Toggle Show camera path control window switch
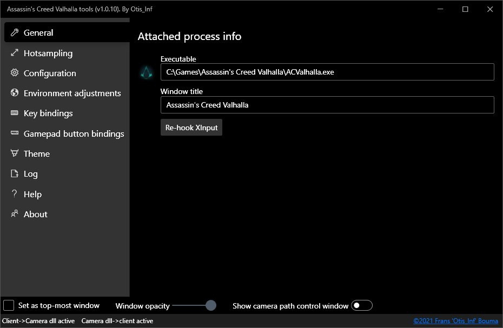 point(362,305)
